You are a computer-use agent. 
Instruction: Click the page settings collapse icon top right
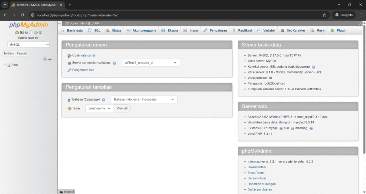[360, 24]
